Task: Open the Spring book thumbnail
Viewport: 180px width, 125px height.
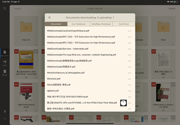Action: (54, 119)
